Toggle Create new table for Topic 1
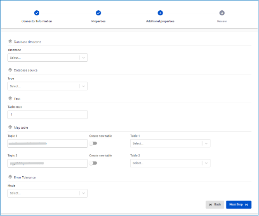 (93, 143)
